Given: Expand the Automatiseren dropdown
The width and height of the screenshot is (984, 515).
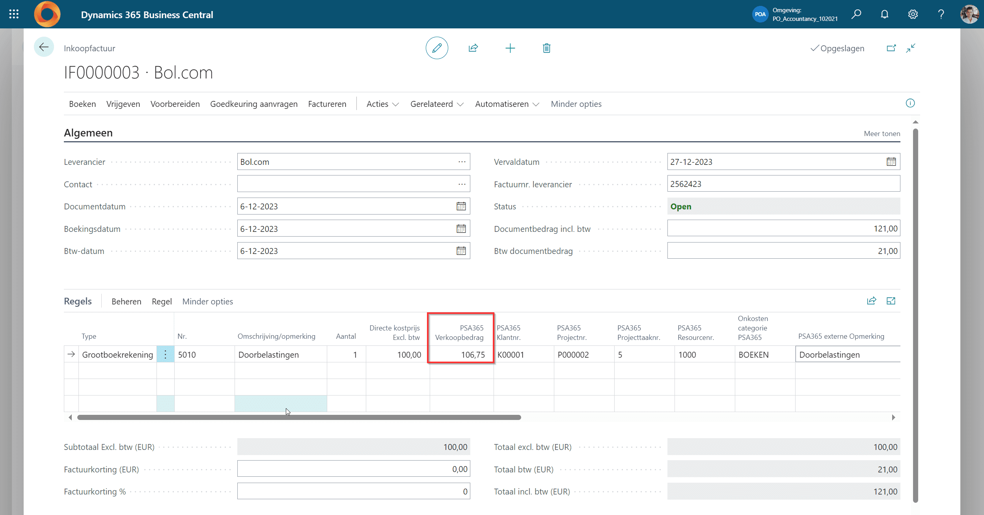Looking at the screenshot, I should (x=507, y=104).
